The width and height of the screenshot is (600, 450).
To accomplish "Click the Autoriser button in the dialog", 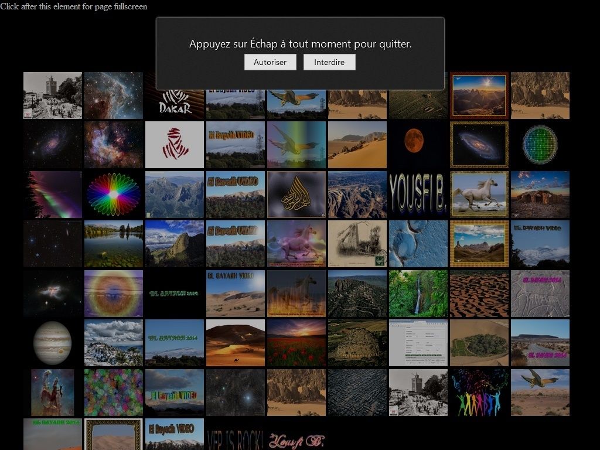I will [270, 62].
